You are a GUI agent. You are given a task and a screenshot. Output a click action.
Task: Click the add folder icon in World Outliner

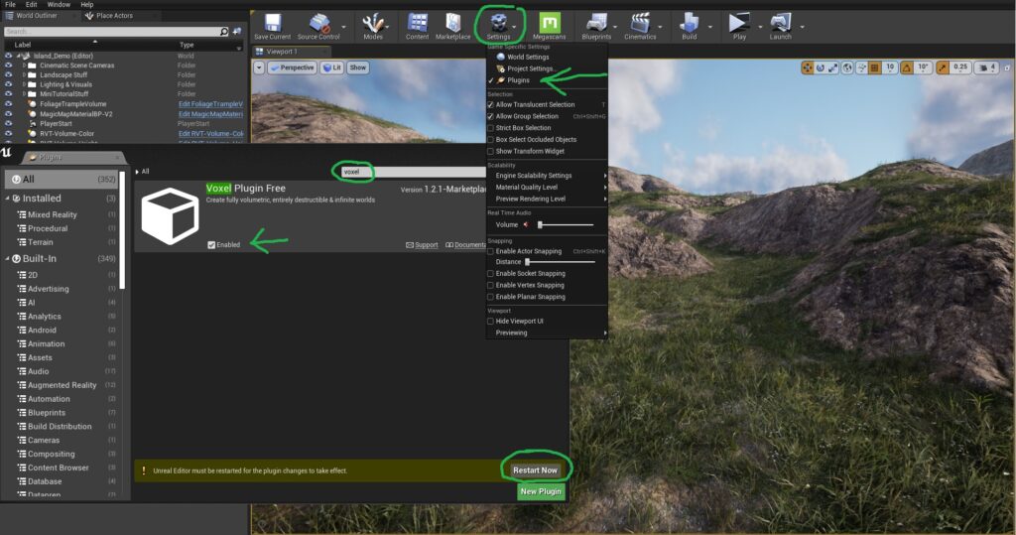pyautogui.click(x=237, y=31)
